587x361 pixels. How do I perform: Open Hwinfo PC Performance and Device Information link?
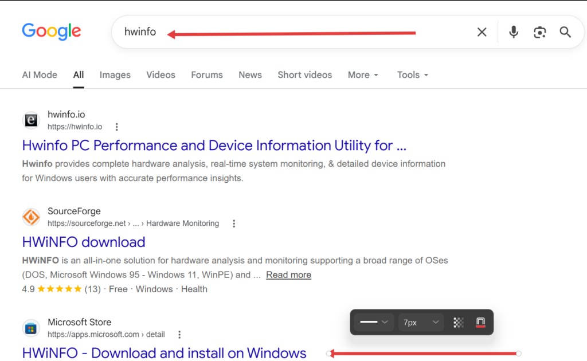click(x=214, y=146)
